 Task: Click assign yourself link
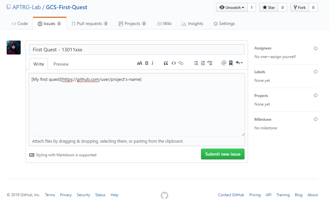[x=283, y=57]
